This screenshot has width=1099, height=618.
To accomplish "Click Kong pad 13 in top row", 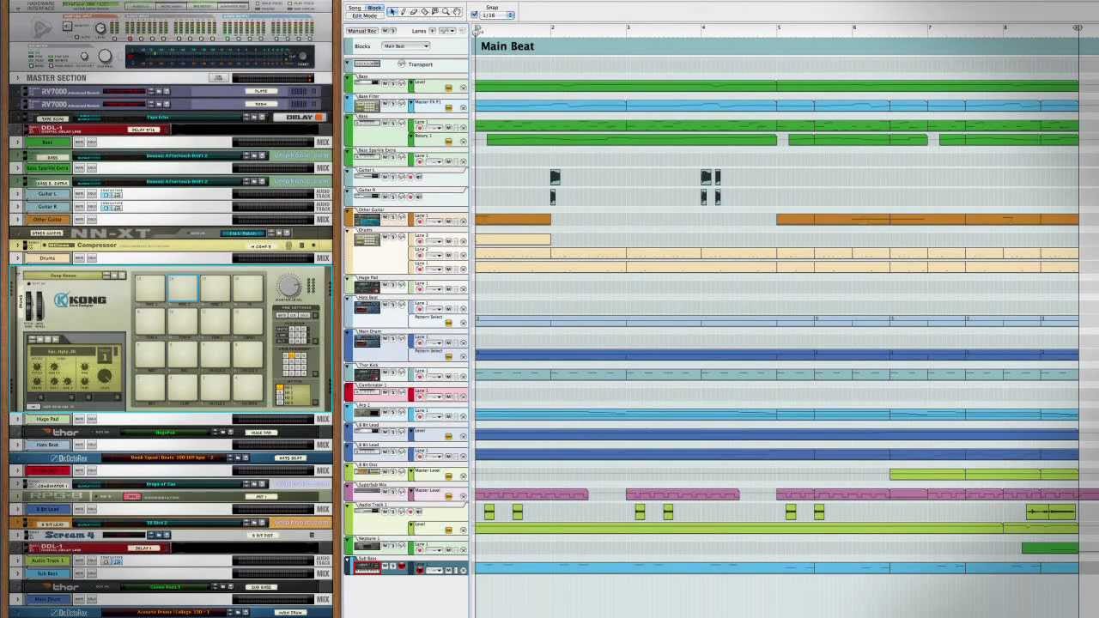I will coord(150,288).
